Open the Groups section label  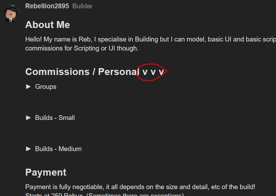pos(46,87)
